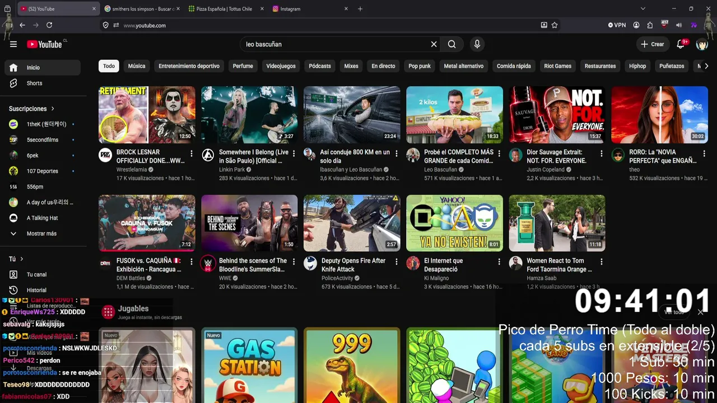Select the En directo filter chip
The height and width of the screenshot is (403, 717).
click(383, 66)
